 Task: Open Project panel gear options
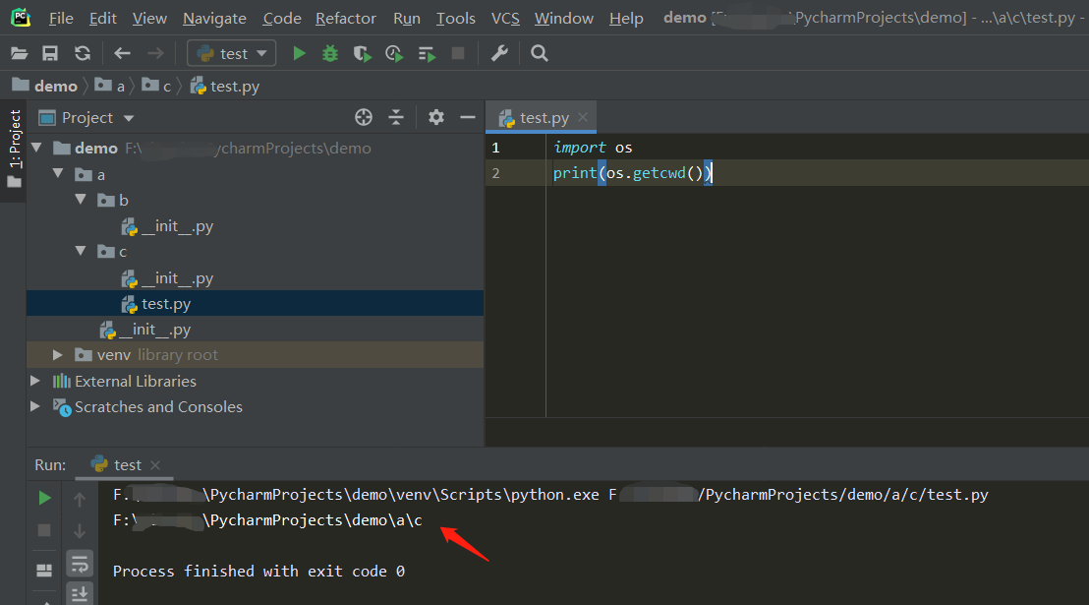point(436,117)
